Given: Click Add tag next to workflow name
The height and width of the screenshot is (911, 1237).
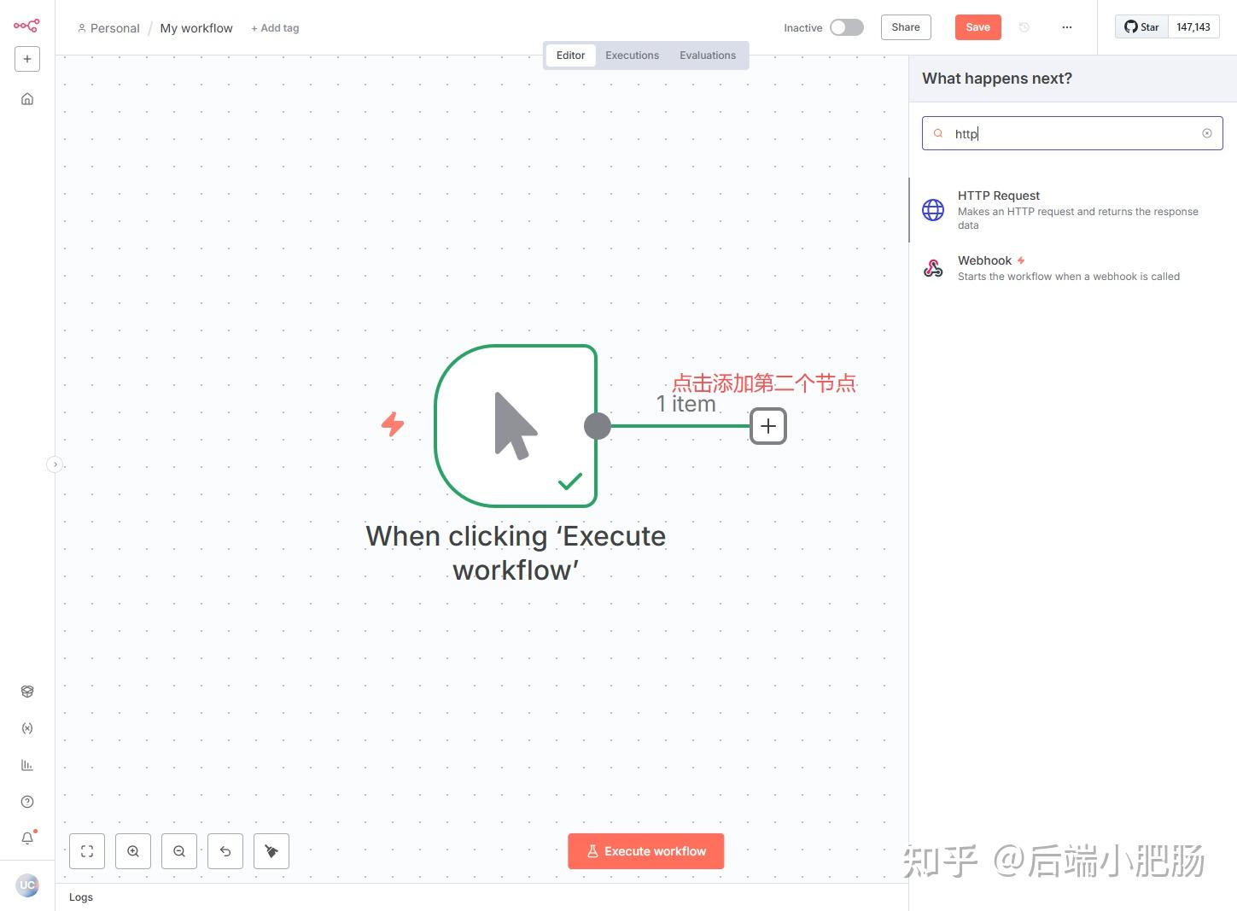Looking at the screenshot, I should [x=275, y=28].
